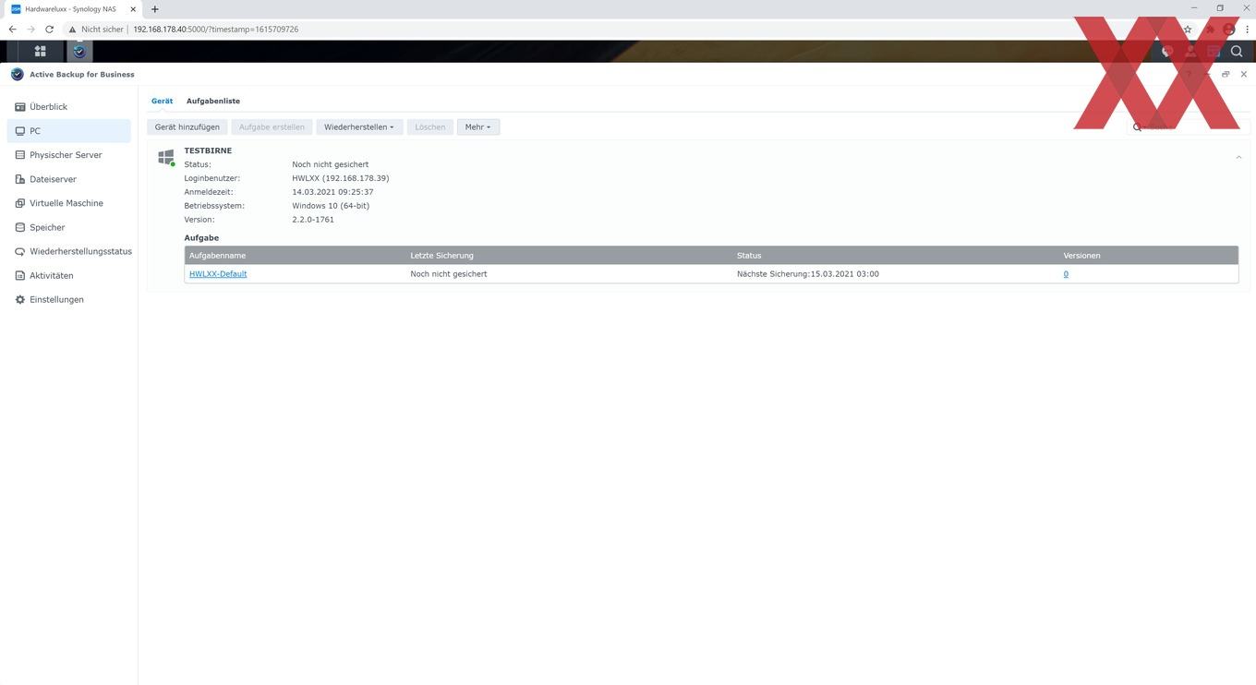This screenshot has height=685, width=1256.
Task: Reload the page in the browser
Action: (50, 30)
